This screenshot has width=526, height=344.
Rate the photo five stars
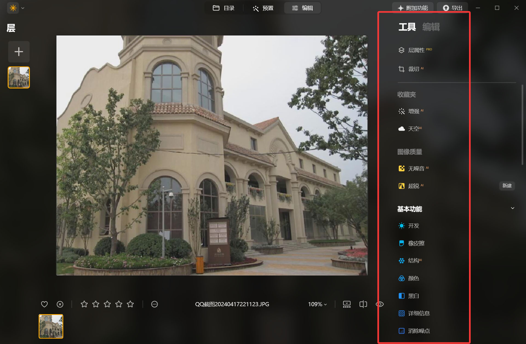coord(130,304)
